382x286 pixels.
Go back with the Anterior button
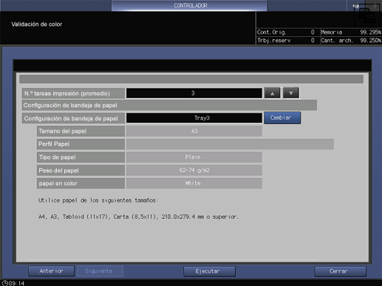coord(51,271)
